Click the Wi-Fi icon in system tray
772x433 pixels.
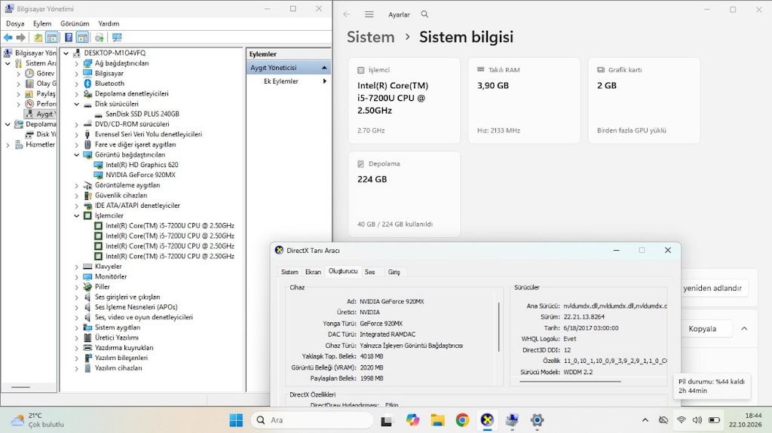coord(682,419)
